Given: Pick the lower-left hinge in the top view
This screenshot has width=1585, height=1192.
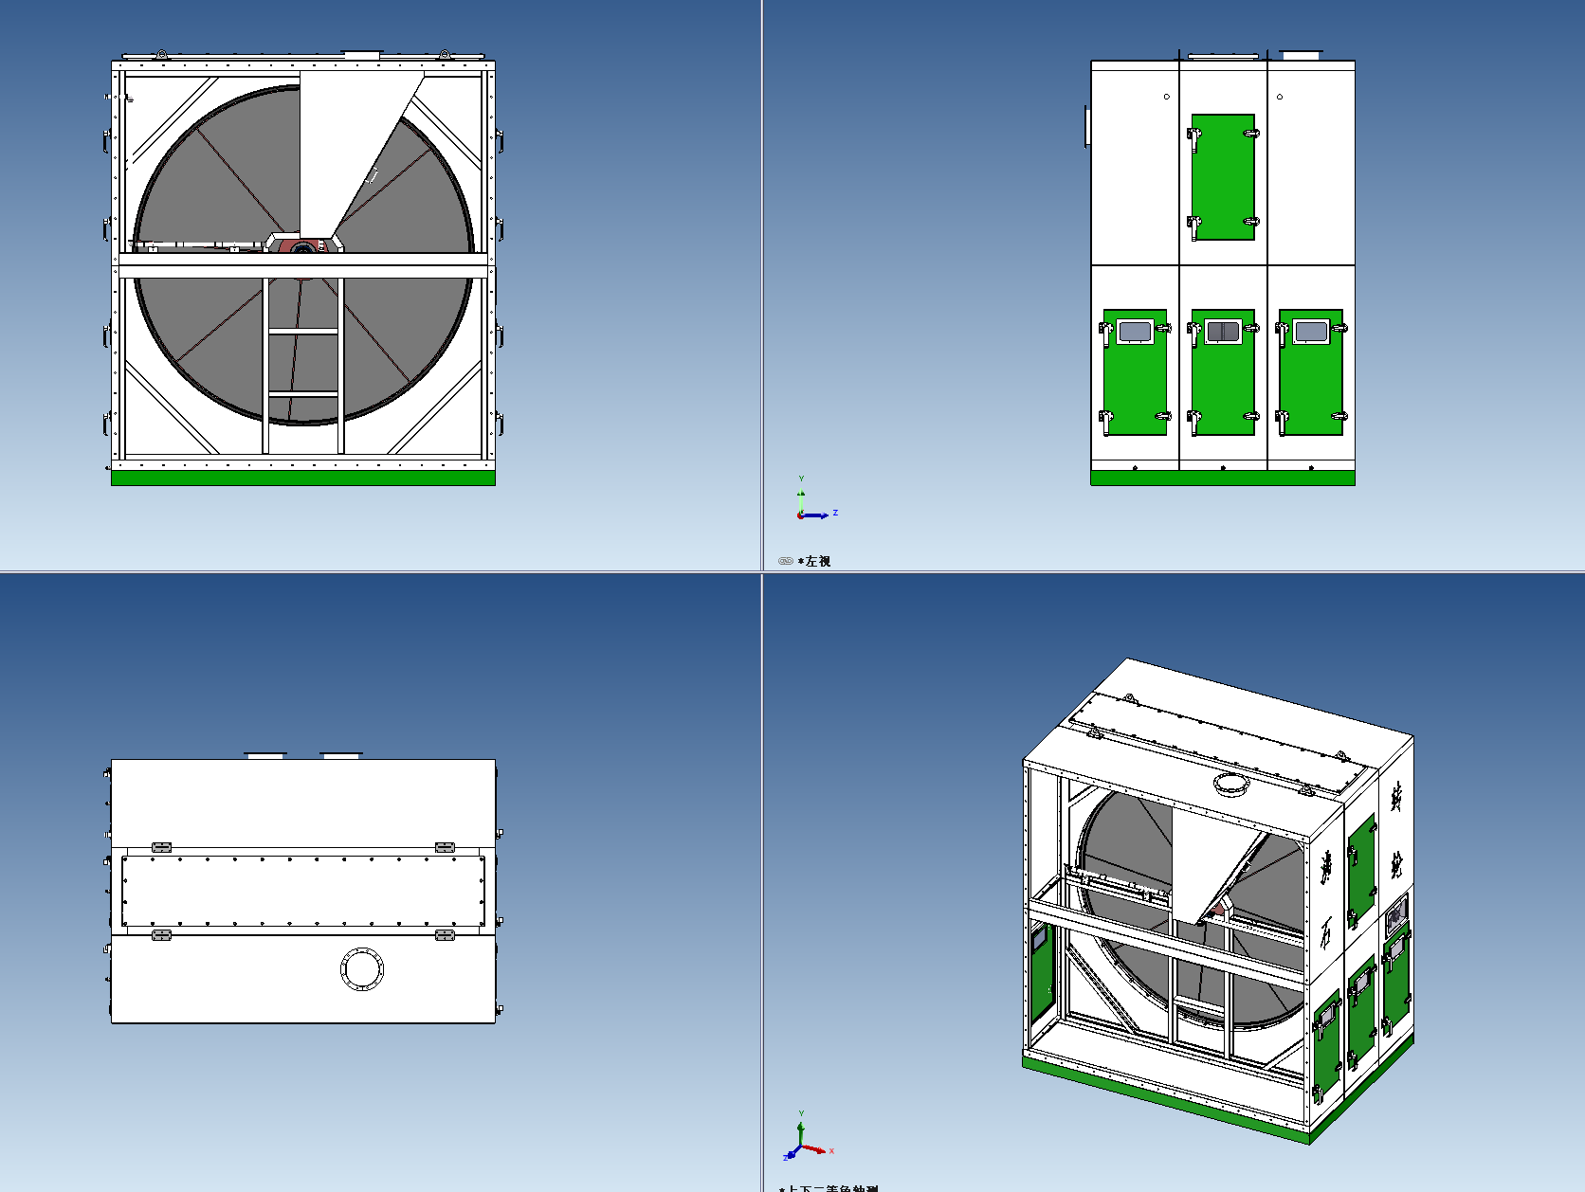Looking at the screenshot, I should point(161,935).
